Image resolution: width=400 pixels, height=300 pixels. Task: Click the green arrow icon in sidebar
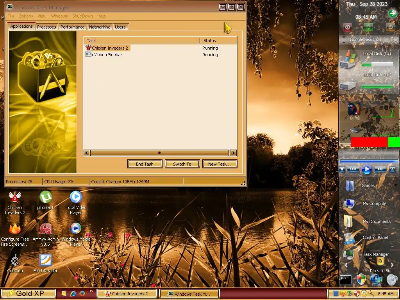tap(392, 13)
